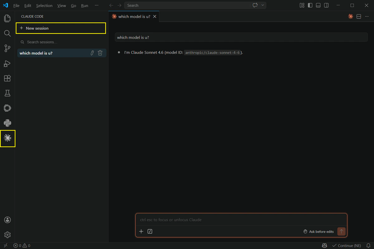The width and height of the screenshot is (374, 249).
Task: Toggle Primary Side Bar visibility
Action: click(x=310, y=5)
